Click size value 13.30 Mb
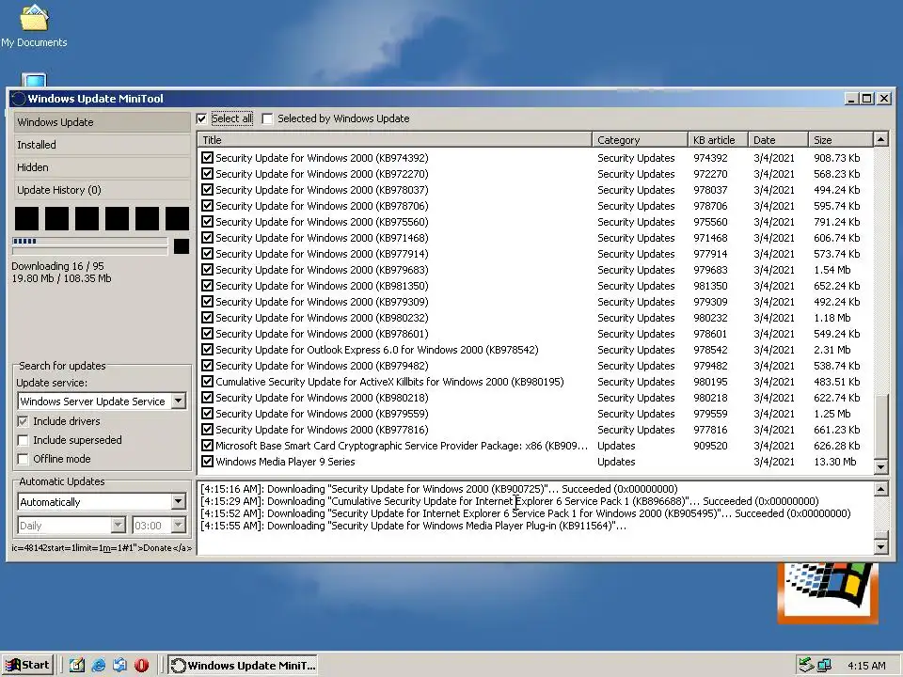 pyautogui.click(x=834, y=461)
